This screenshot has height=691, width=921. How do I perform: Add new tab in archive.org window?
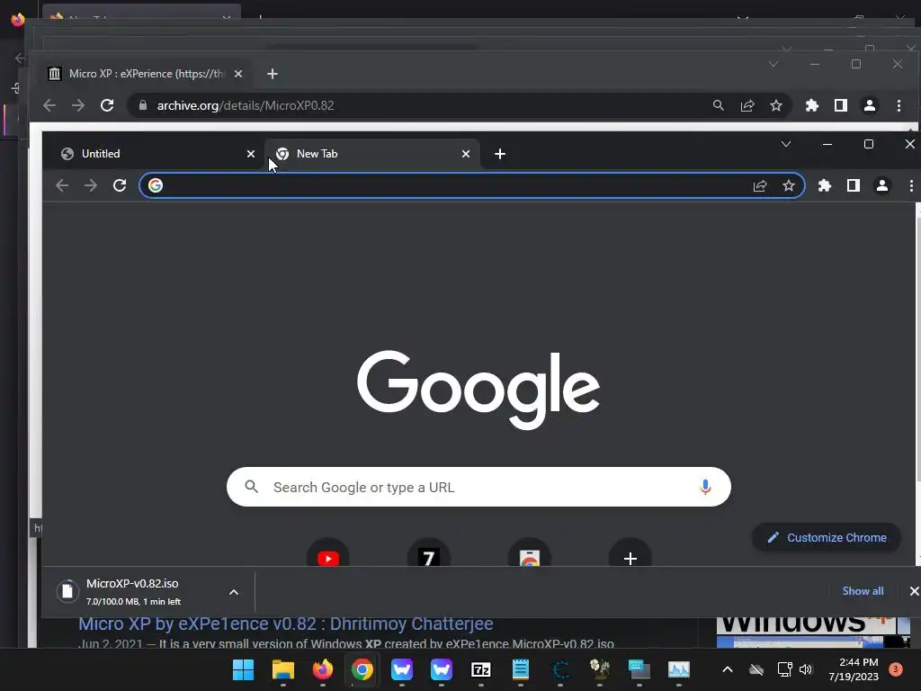tap(272, 74)
